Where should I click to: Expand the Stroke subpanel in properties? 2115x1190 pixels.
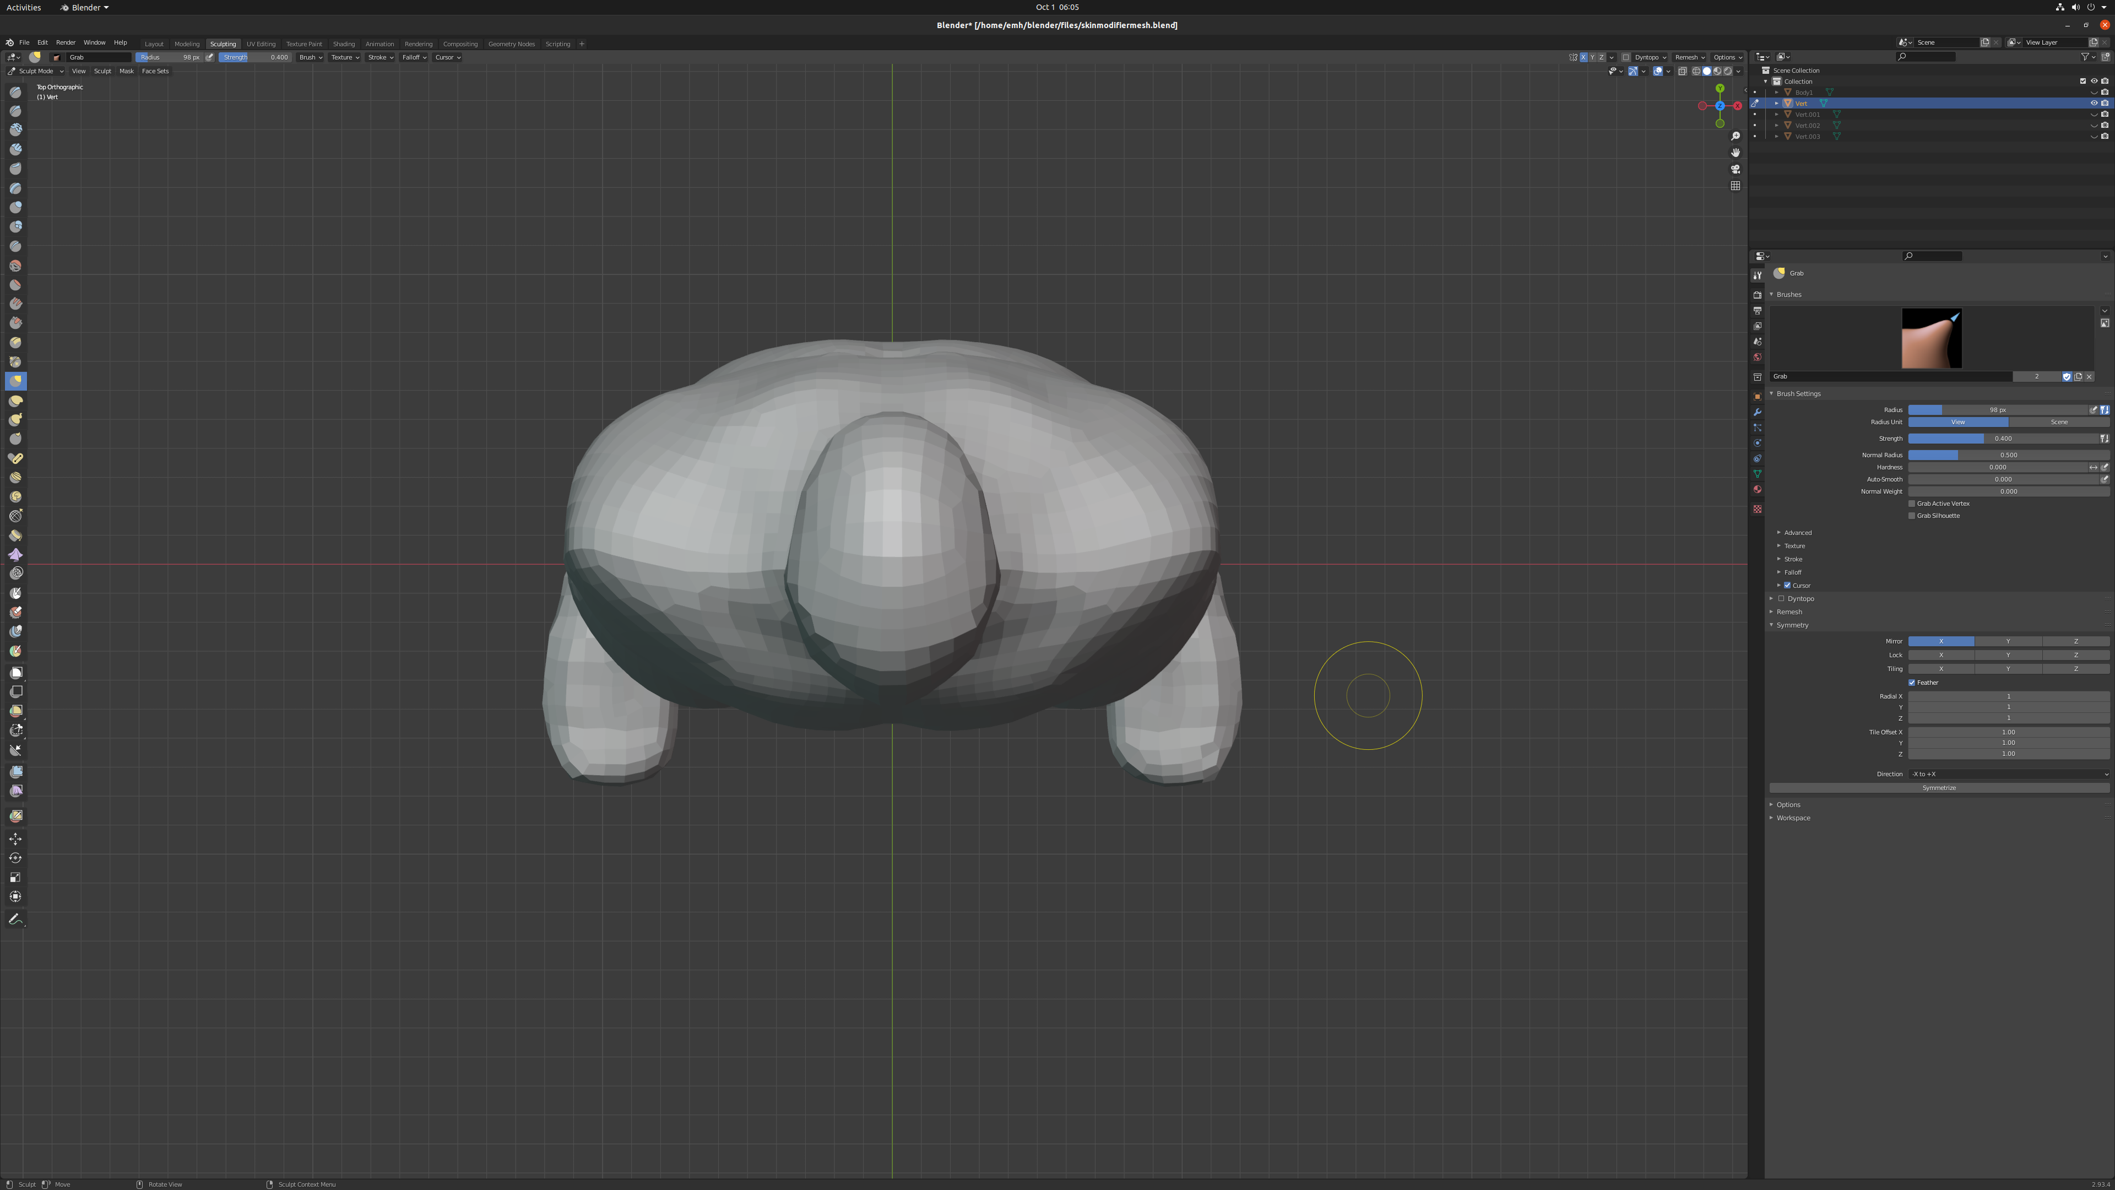click(x=1792, y=559)
